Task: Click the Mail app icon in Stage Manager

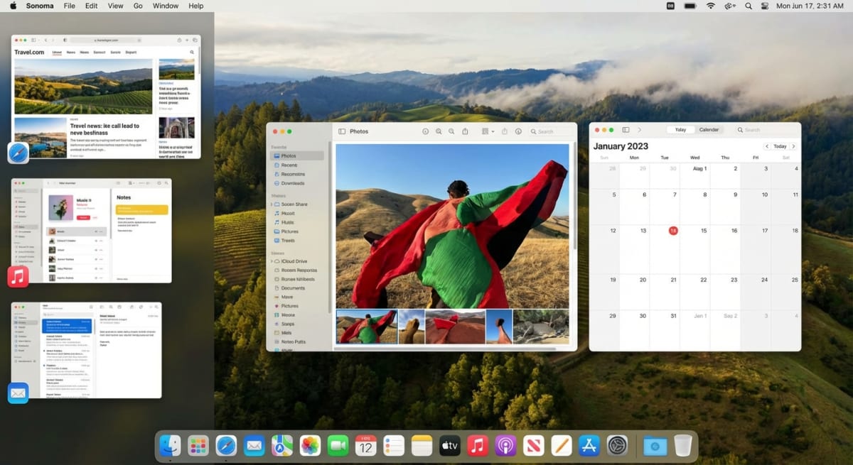Action: (18, 393)
